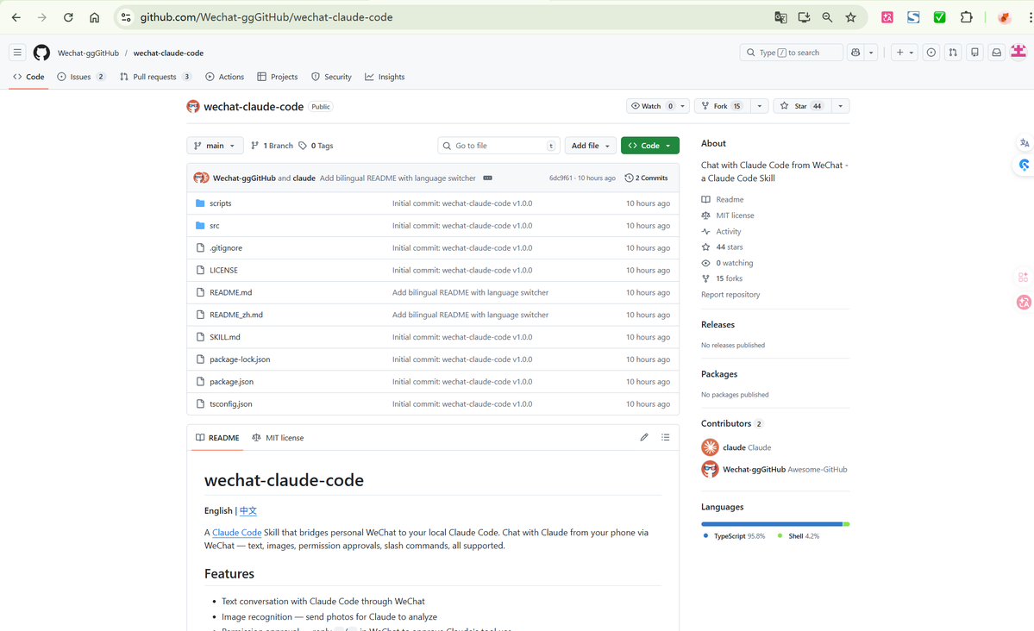Open the notifications inbox icon
Viewport: 1034px width, 631px height.
coord(997,53)
